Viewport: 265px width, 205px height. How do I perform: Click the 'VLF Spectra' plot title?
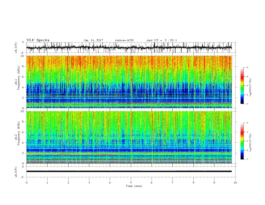tap(38, 40)
